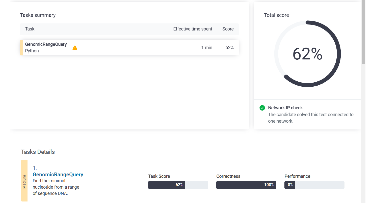This screenshot has height=203, width=372.
Task: Click the 62% total score circular gauge
Action: click(x=308, y=54)
